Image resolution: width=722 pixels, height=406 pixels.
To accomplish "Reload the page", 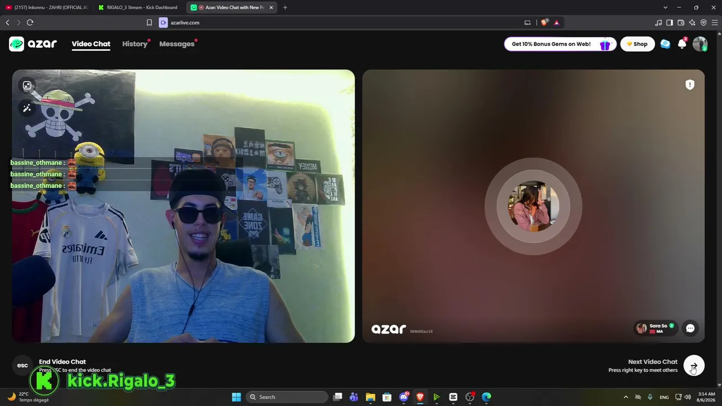I will 30,23.
